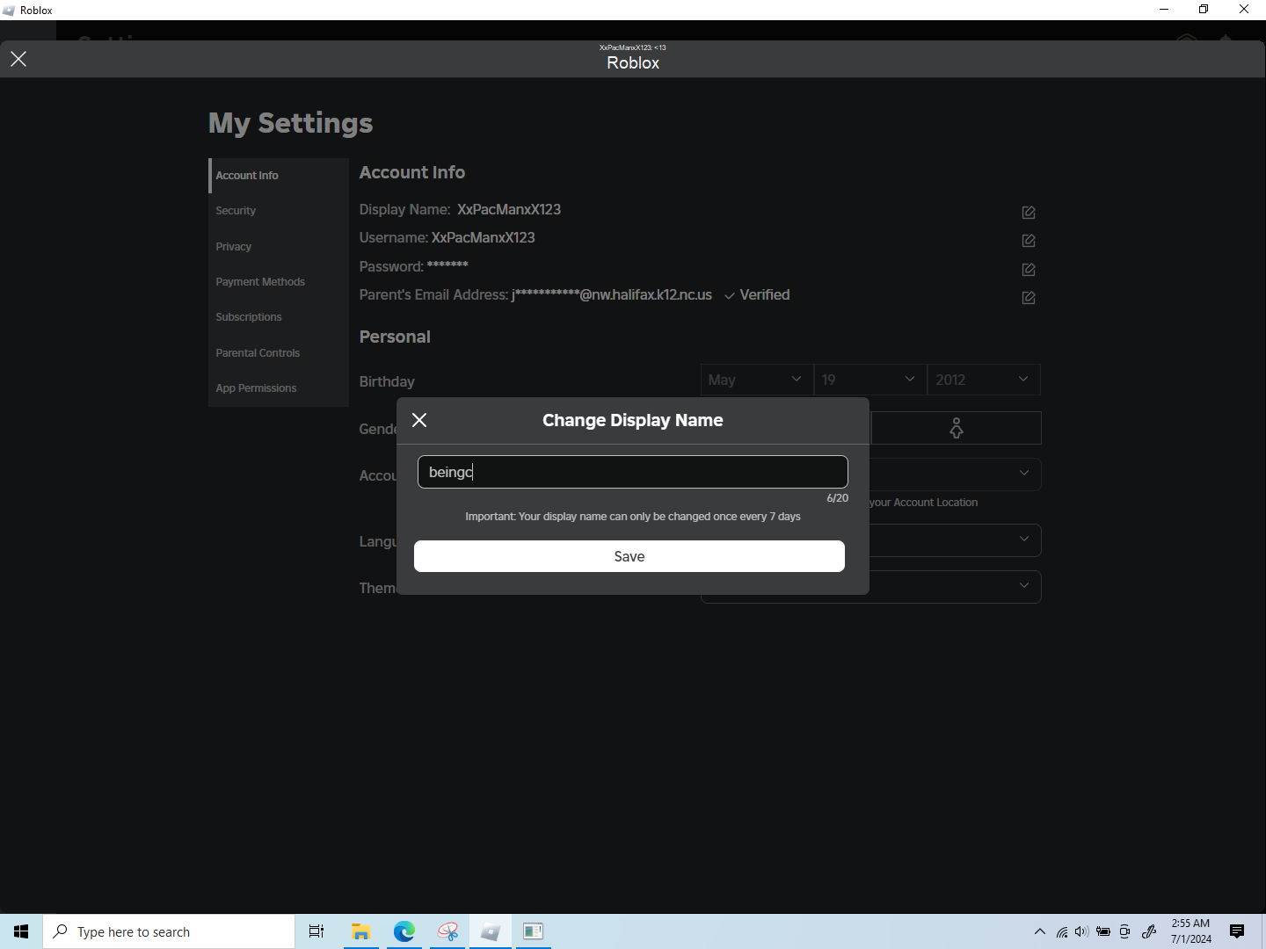Expand the Account Location dropdown chevron
This screenshot has width=1266, height=949.
coord(1024,474)
